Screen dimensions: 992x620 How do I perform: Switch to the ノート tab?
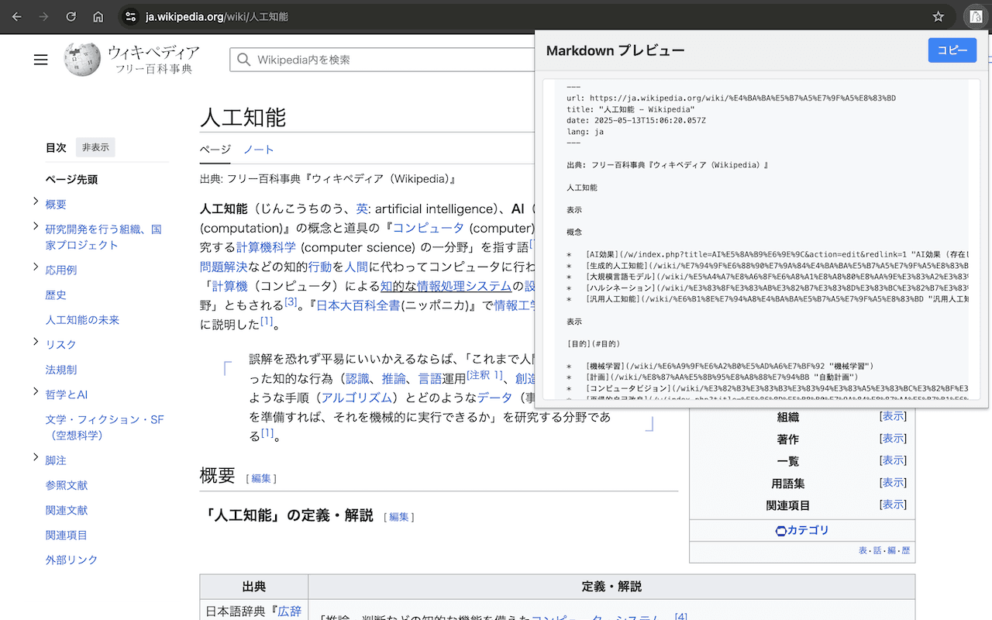[x=258, y=150]
